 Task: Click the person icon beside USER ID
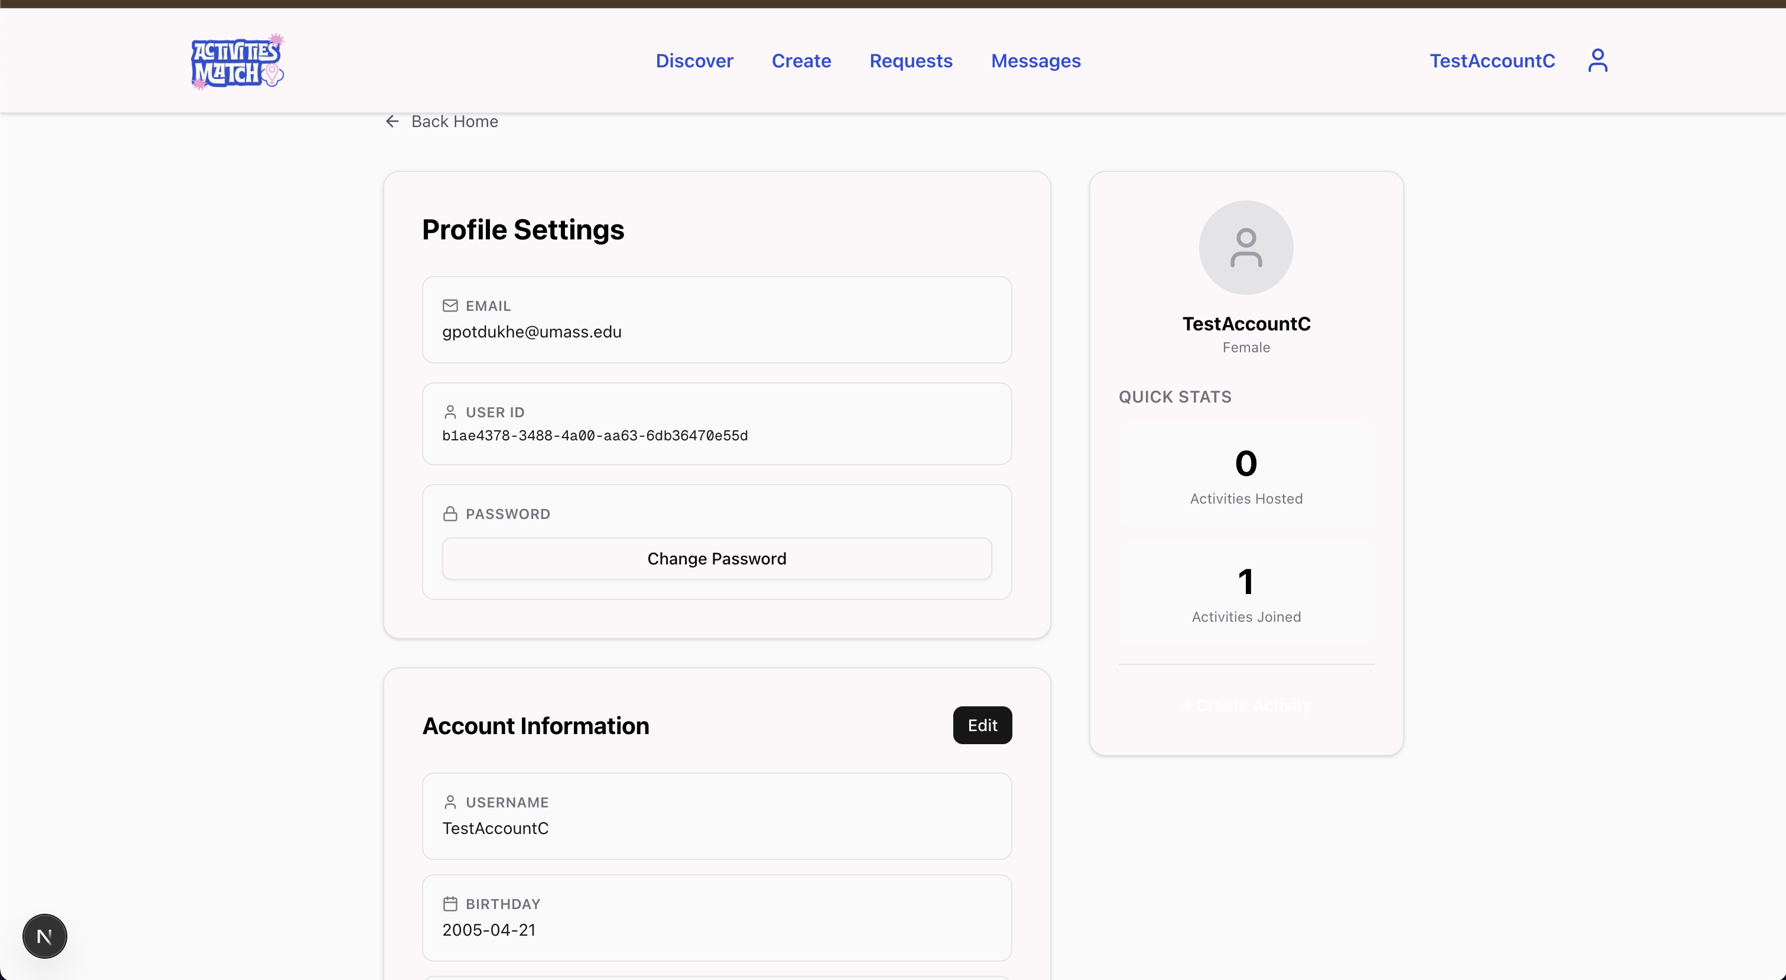(x=450, y=412)
